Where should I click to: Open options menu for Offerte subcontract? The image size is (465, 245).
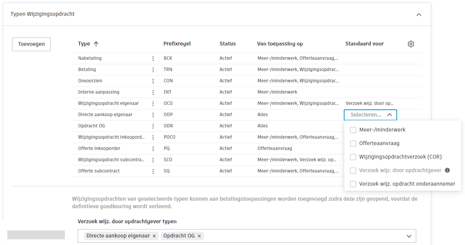click(153, 170)
